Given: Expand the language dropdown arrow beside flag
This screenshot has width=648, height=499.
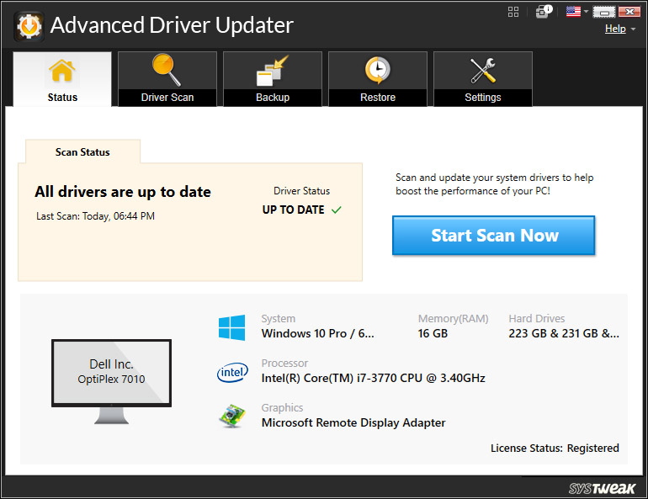Looking at the screenshot, I should point(586,12).
